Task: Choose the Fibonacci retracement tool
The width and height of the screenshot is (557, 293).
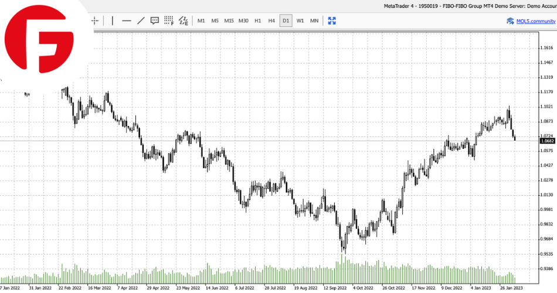Action: click(169, 21)
